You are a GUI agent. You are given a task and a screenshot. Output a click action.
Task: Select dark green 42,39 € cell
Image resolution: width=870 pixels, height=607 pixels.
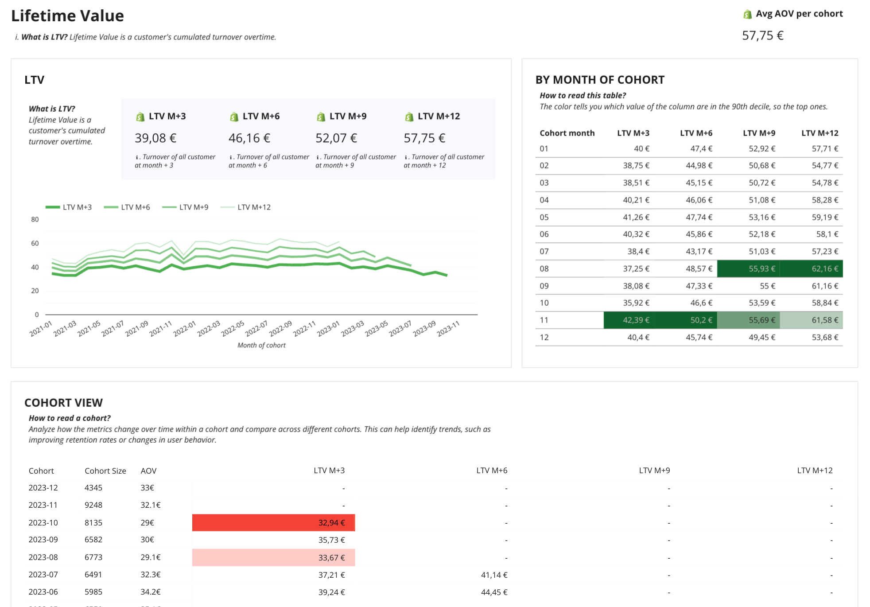(x=629, y=320)
